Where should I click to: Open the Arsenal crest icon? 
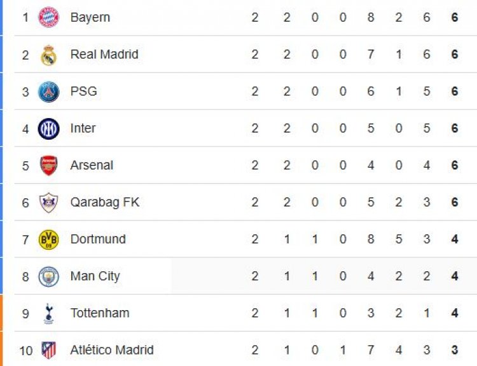pyautogui.click(x=49, y=165)
